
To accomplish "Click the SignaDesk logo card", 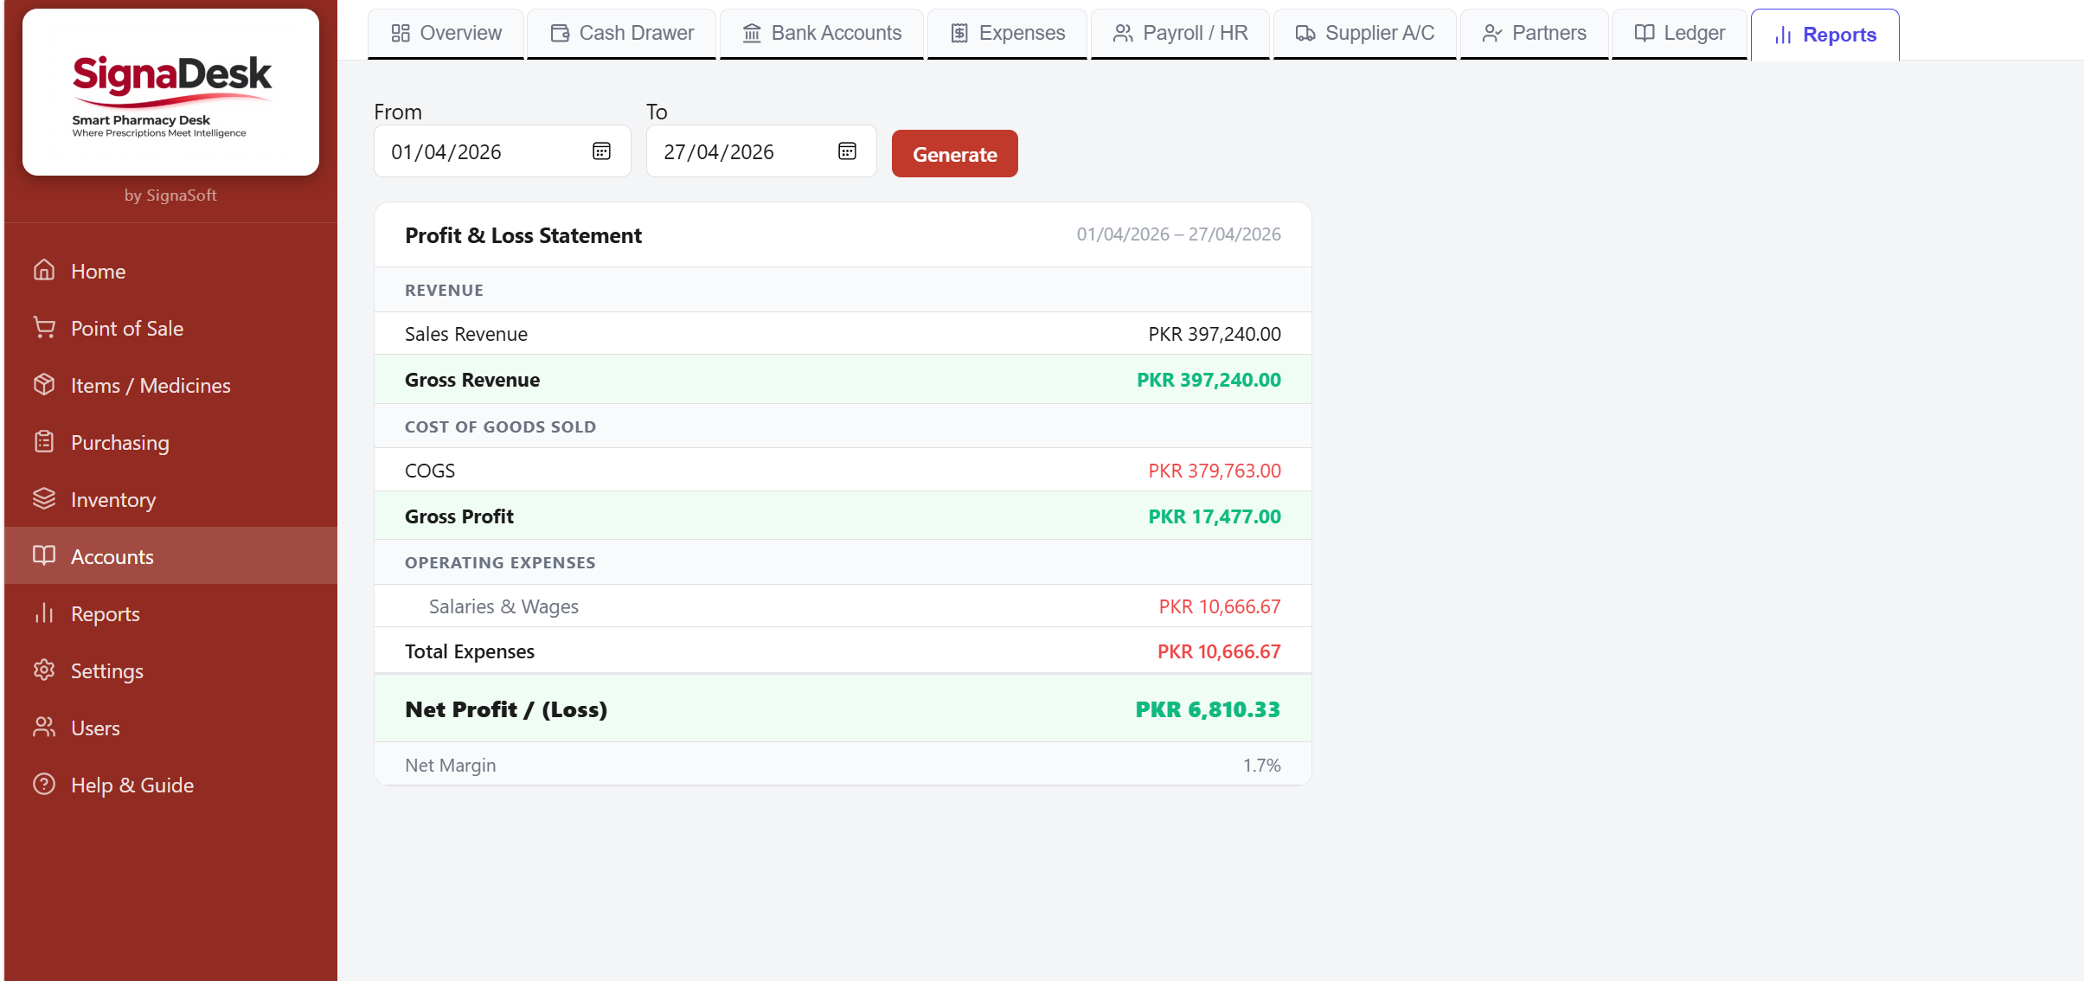I will [x=170, y=93].
